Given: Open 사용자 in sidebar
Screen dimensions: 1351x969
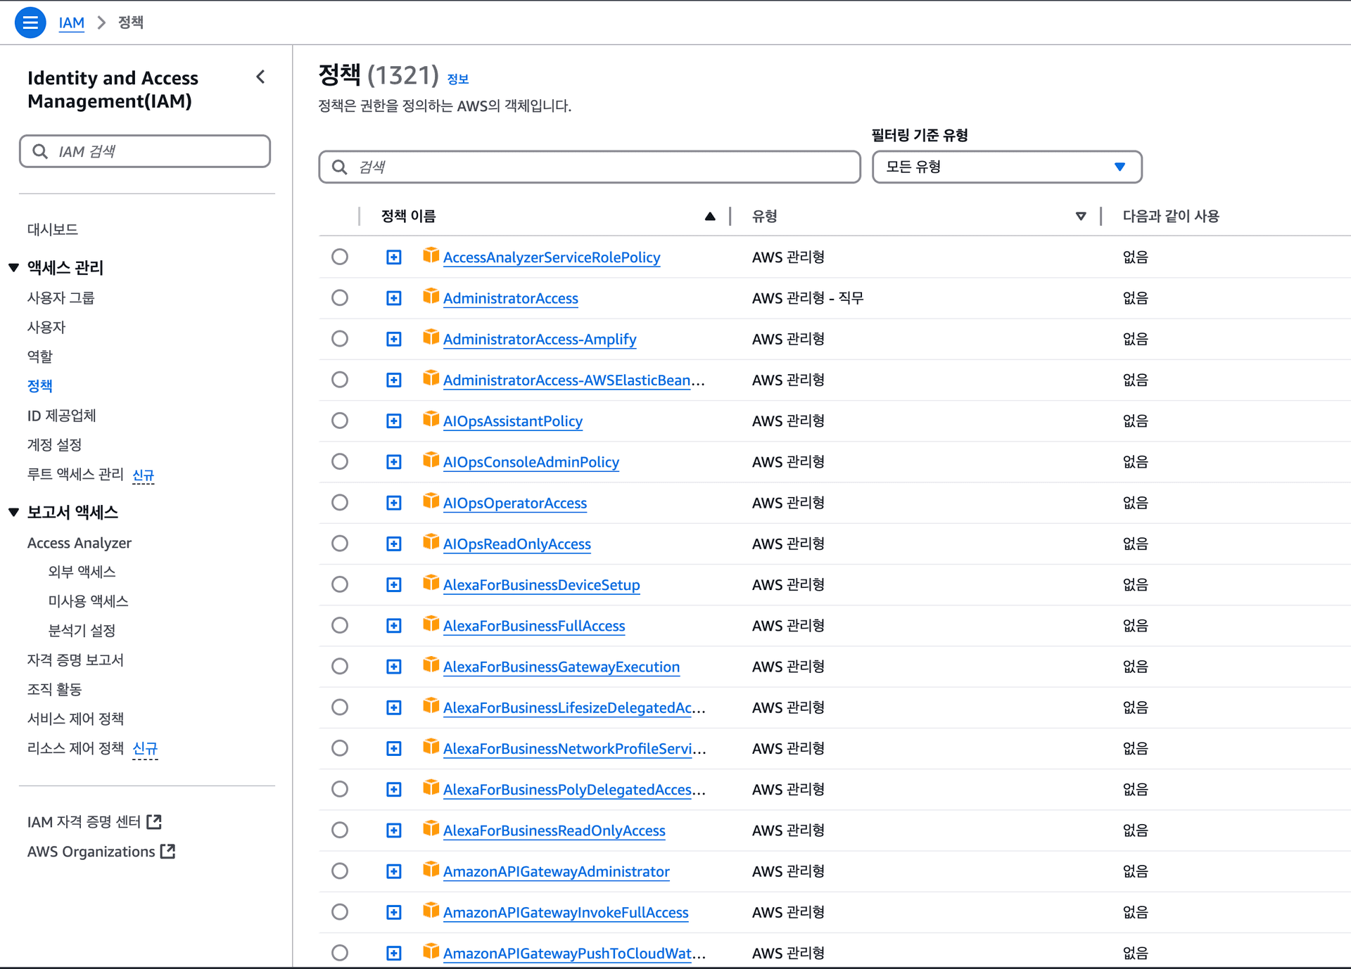Looking at the screenshot, I should [46, 327].
